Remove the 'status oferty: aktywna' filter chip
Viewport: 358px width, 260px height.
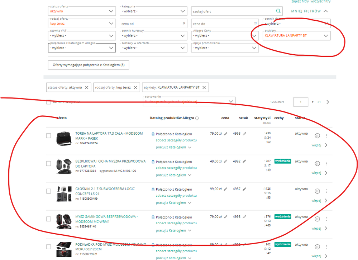click(x=87, y=87)
